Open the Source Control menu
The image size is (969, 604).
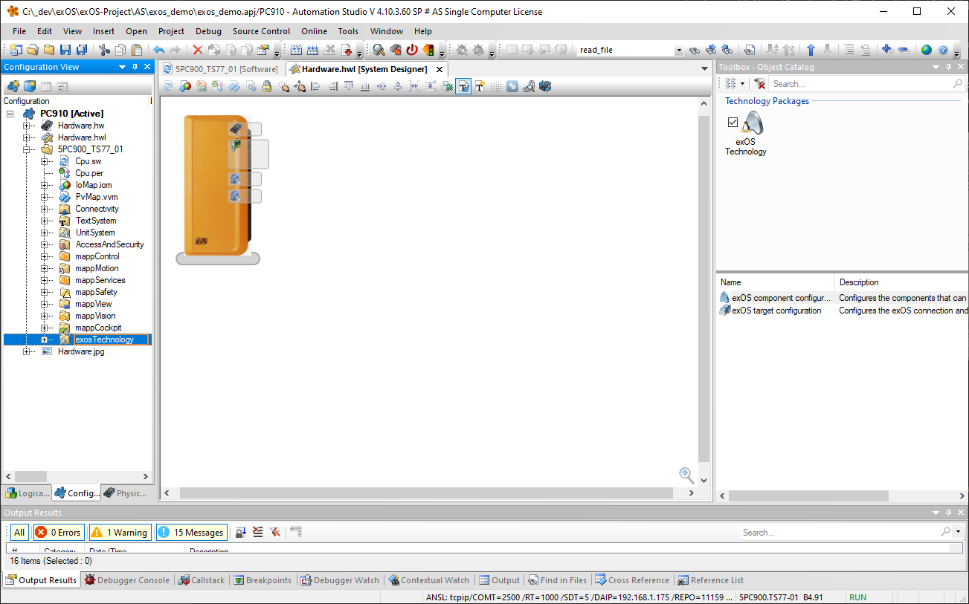[x=261, y=31]
